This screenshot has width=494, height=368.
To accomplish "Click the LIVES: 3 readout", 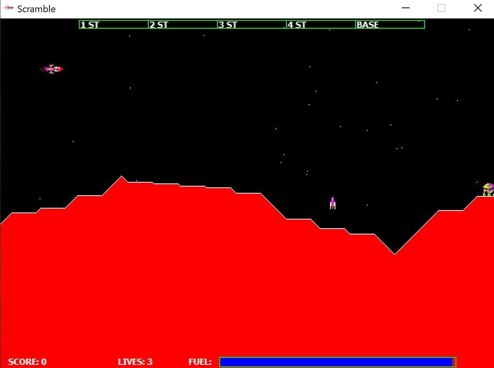I will (x=135, y=362).
